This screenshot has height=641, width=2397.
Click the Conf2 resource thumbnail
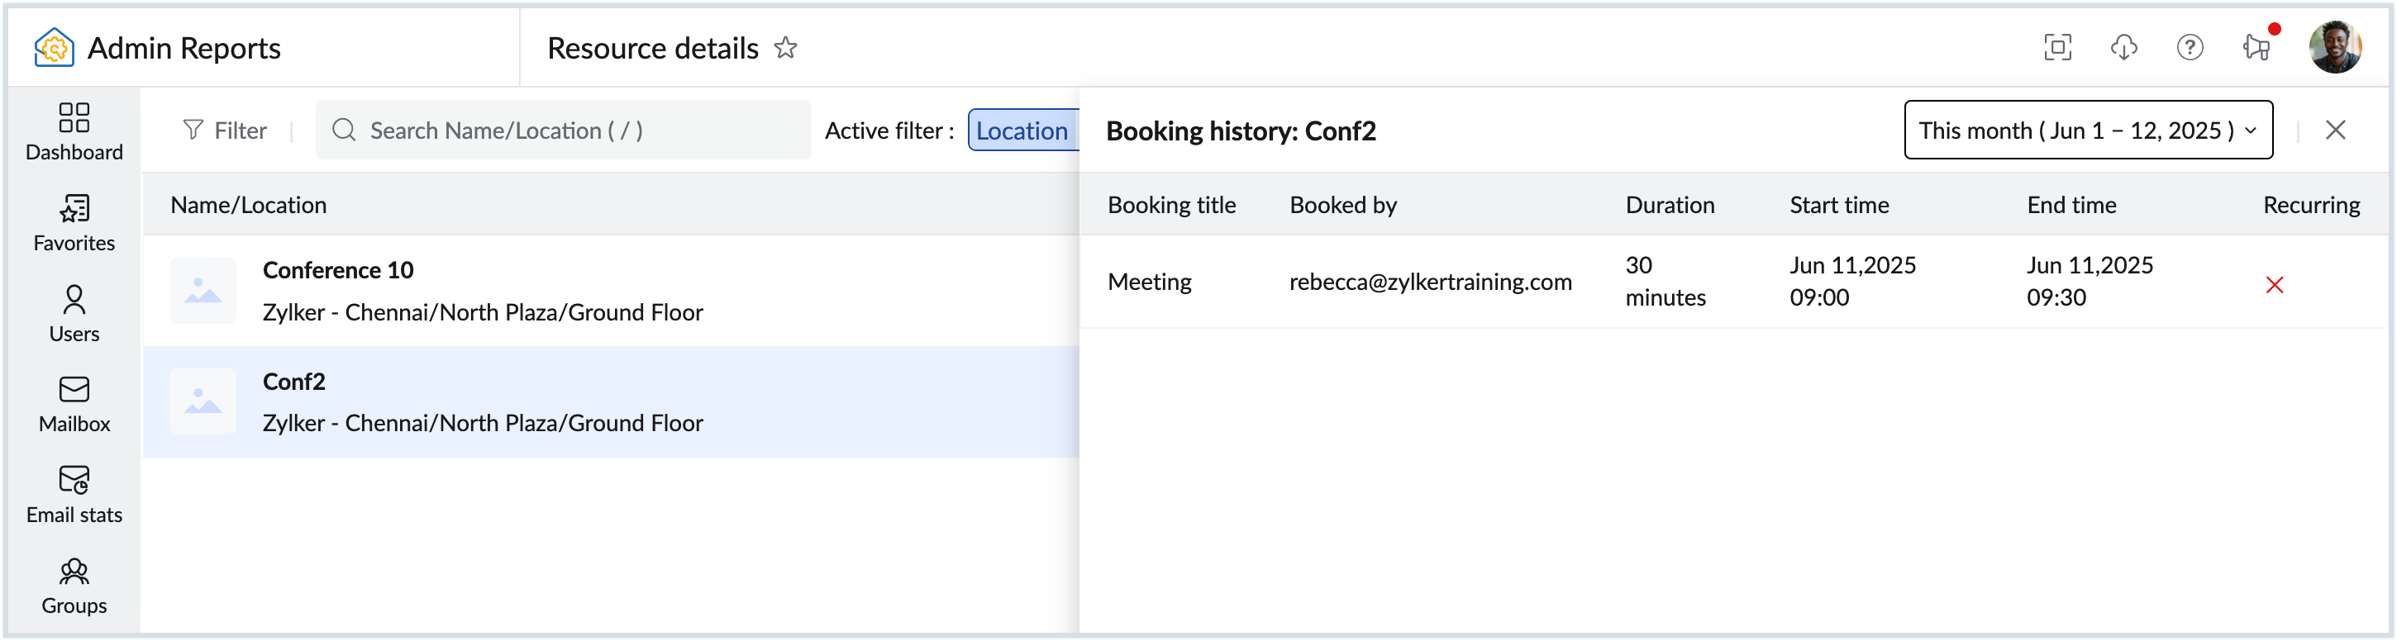click(x=203, y=402)
